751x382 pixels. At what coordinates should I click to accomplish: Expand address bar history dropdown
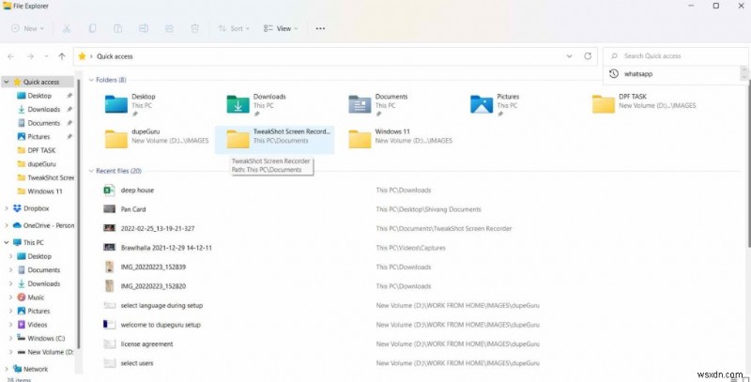(x=569, y=56)
